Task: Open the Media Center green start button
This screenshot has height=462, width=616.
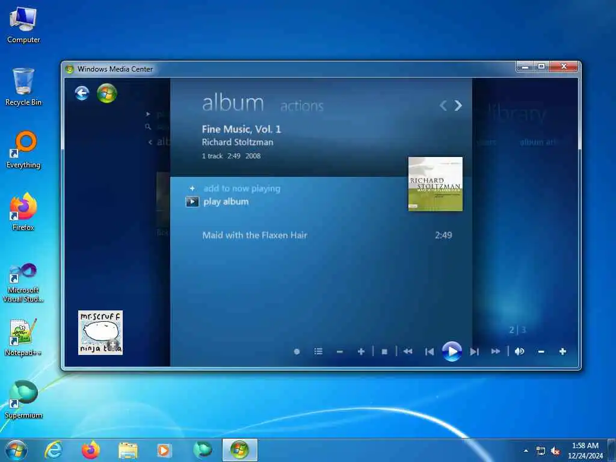Action: 107,93
